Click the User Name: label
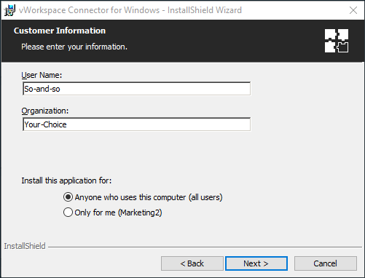Viewport: 365px width, 278px height. (42, 75)
